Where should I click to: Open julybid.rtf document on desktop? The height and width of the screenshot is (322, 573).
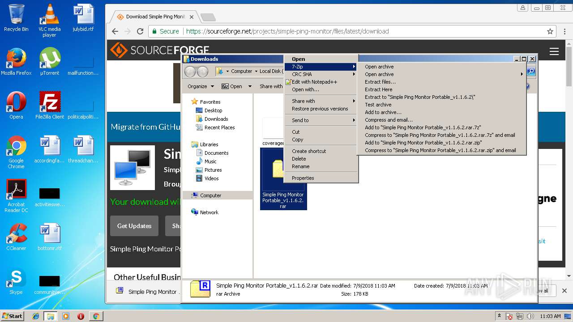tap(83, 18)
